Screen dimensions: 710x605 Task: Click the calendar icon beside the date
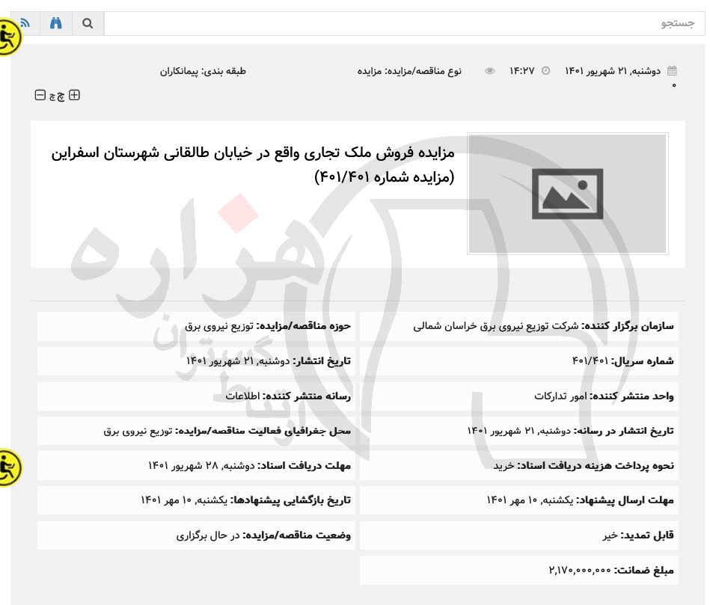click(672, 71)
